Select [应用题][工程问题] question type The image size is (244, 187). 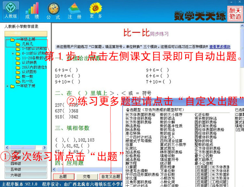pyautogui.click(x=212, y=182)
